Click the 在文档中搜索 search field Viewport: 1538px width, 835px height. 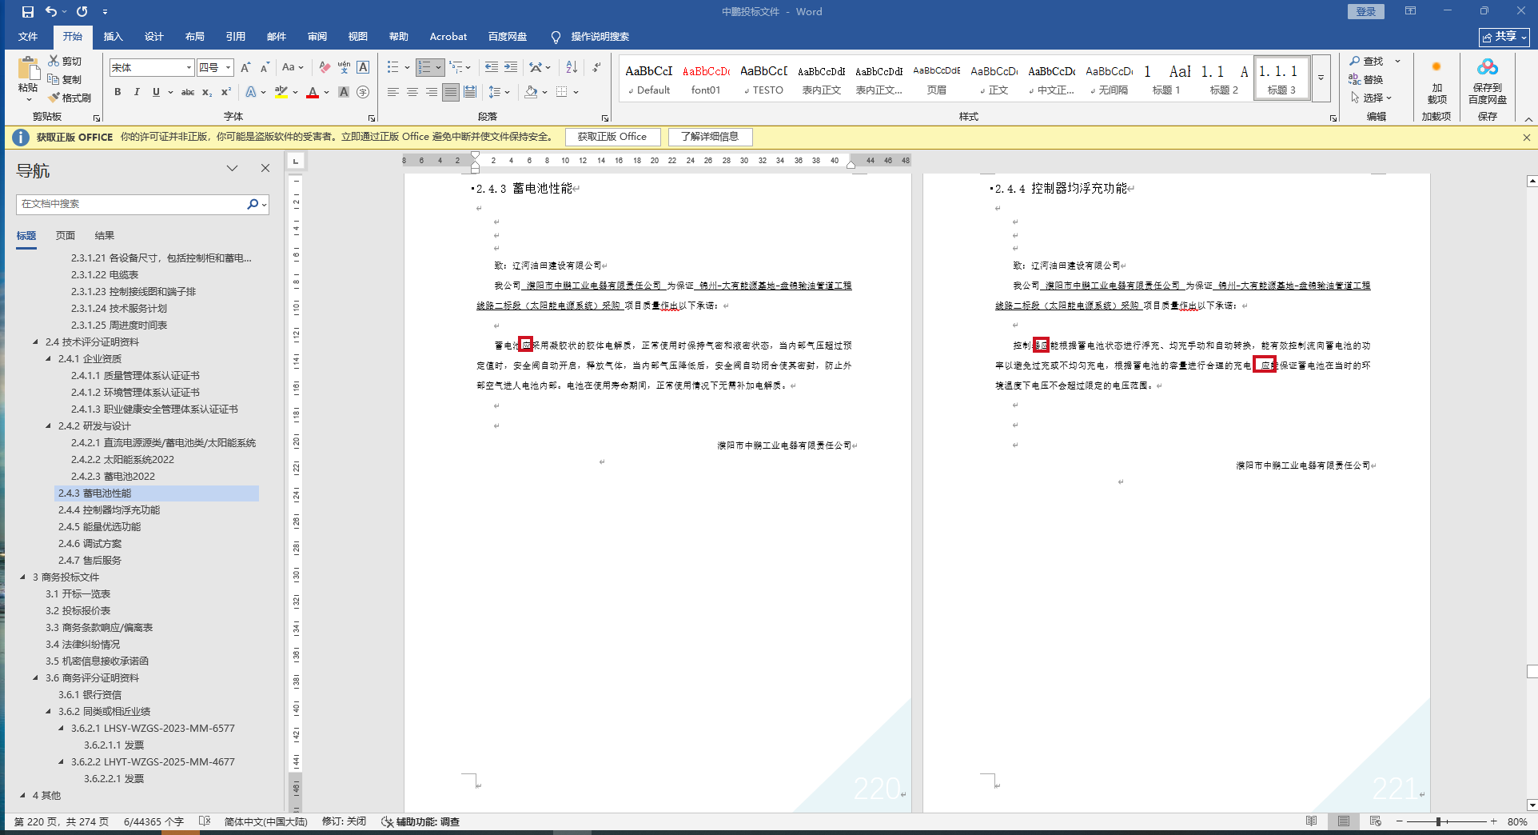point(132,204)
